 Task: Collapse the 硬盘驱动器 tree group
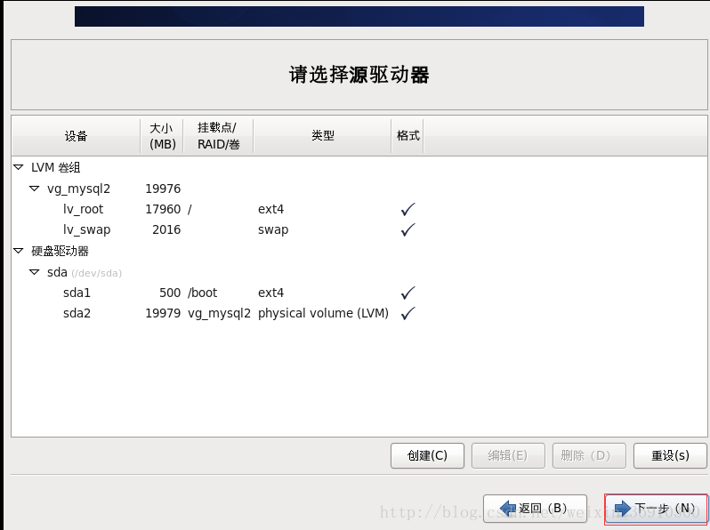point(19,251)
